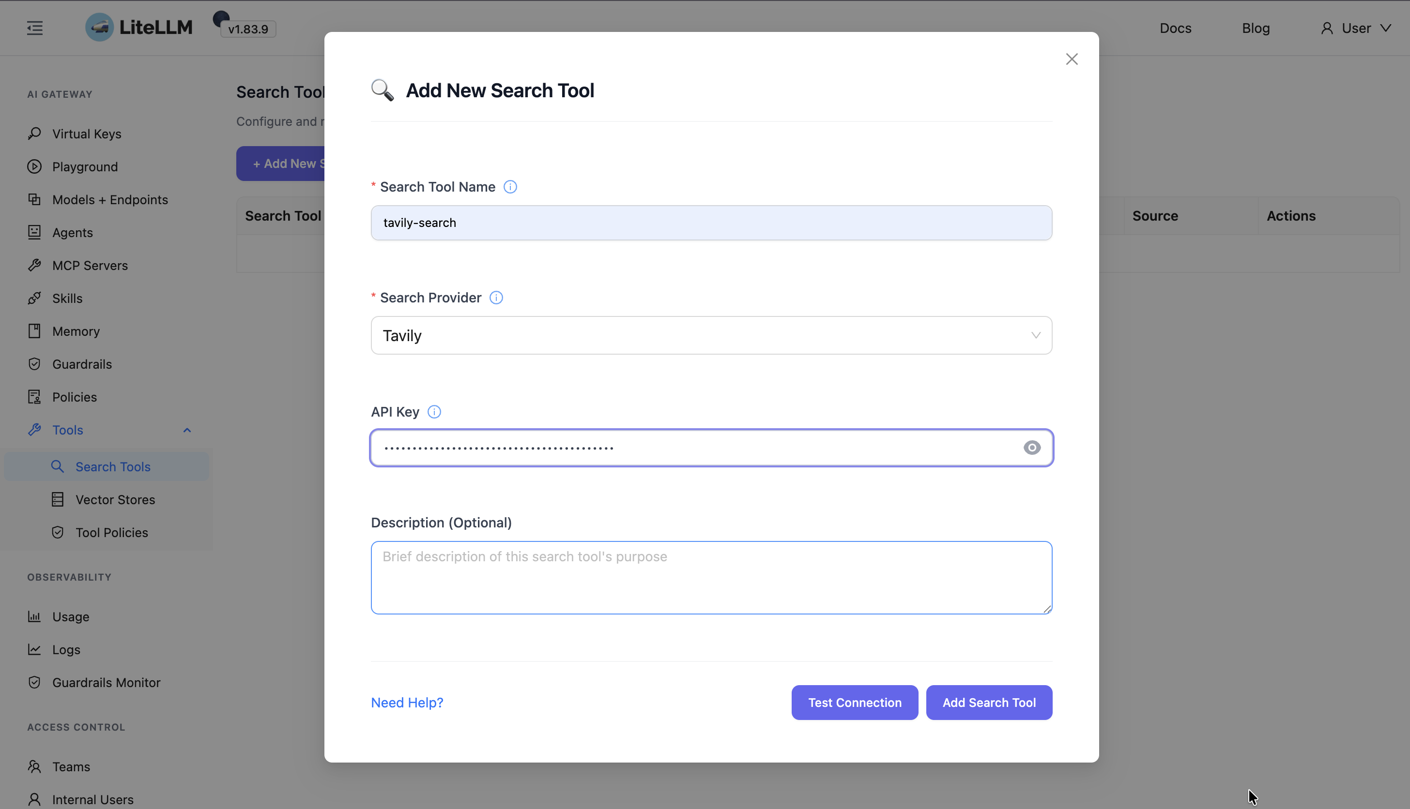Click the Search Provider info icon

click(x=496, y=298)
